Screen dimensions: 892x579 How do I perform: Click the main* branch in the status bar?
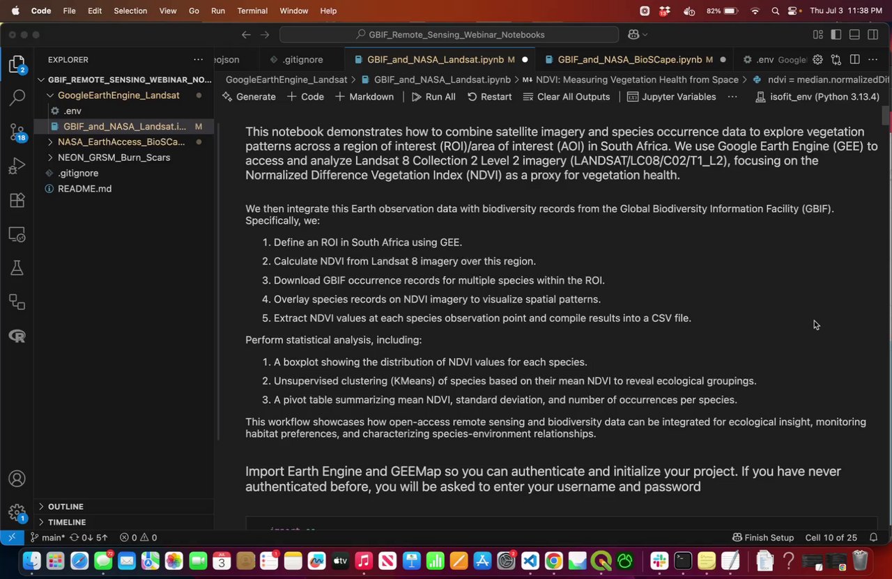[47, 538]
